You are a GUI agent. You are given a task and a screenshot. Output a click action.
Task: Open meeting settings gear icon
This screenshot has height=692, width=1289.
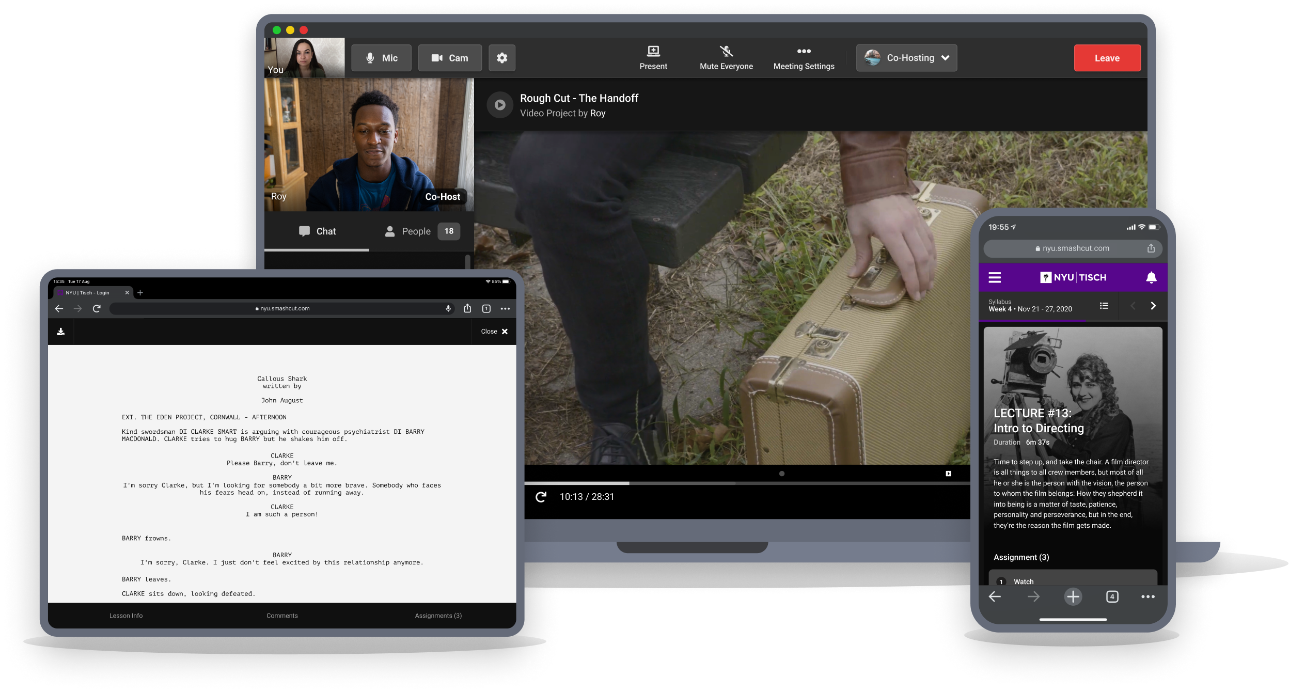pos(501,58)
